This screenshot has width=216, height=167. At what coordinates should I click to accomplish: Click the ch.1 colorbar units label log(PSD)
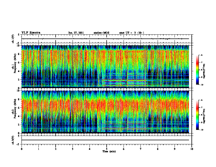click(204, 71)
